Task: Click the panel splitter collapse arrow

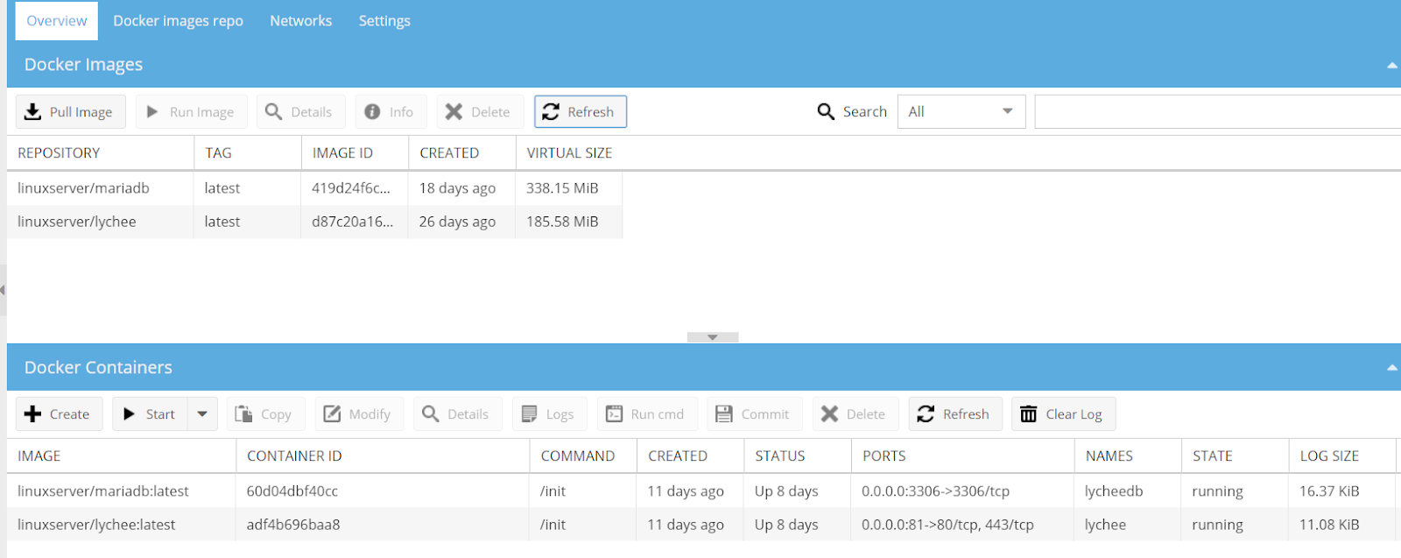Action: (713, 337)
